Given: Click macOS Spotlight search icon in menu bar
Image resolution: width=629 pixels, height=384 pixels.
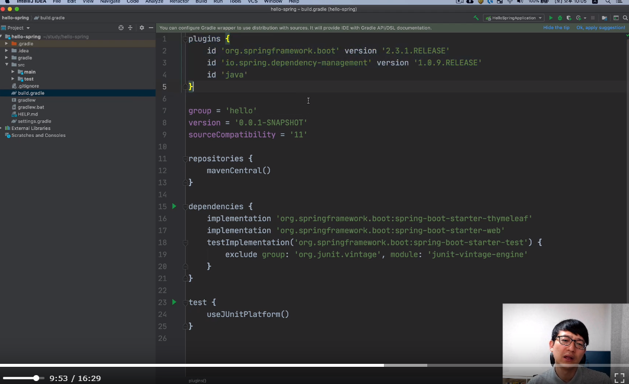Looking at the screenshot, I should click(608, 2).
